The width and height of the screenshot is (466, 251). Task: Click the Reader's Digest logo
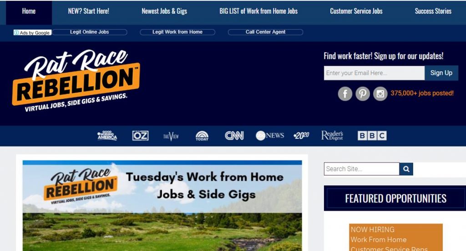pyautogui.click(x=332, y=135)
